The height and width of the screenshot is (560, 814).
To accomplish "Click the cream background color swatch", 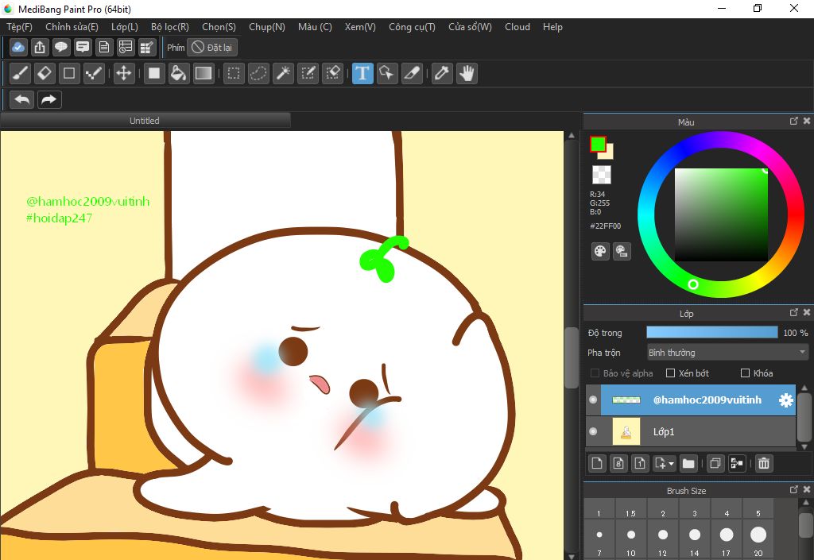I will tap(608, 154).
